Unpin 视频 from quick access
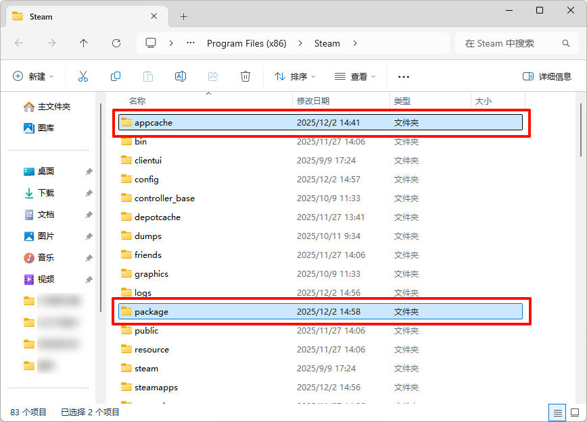This screenshot has height=422, width=587. pyautogui.click(x=89, y=280)
